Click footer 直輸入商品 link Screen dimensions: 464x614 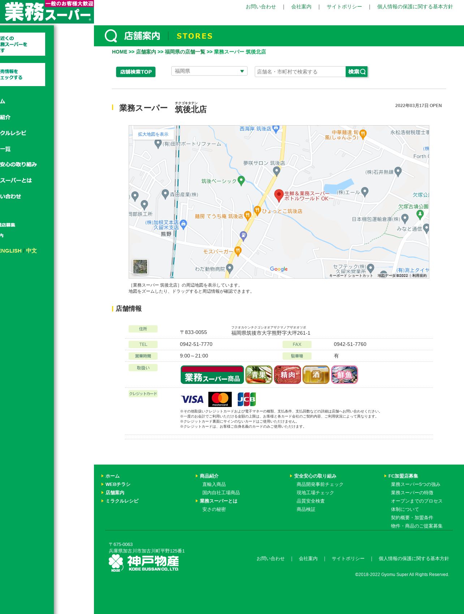tap(214, 484)
